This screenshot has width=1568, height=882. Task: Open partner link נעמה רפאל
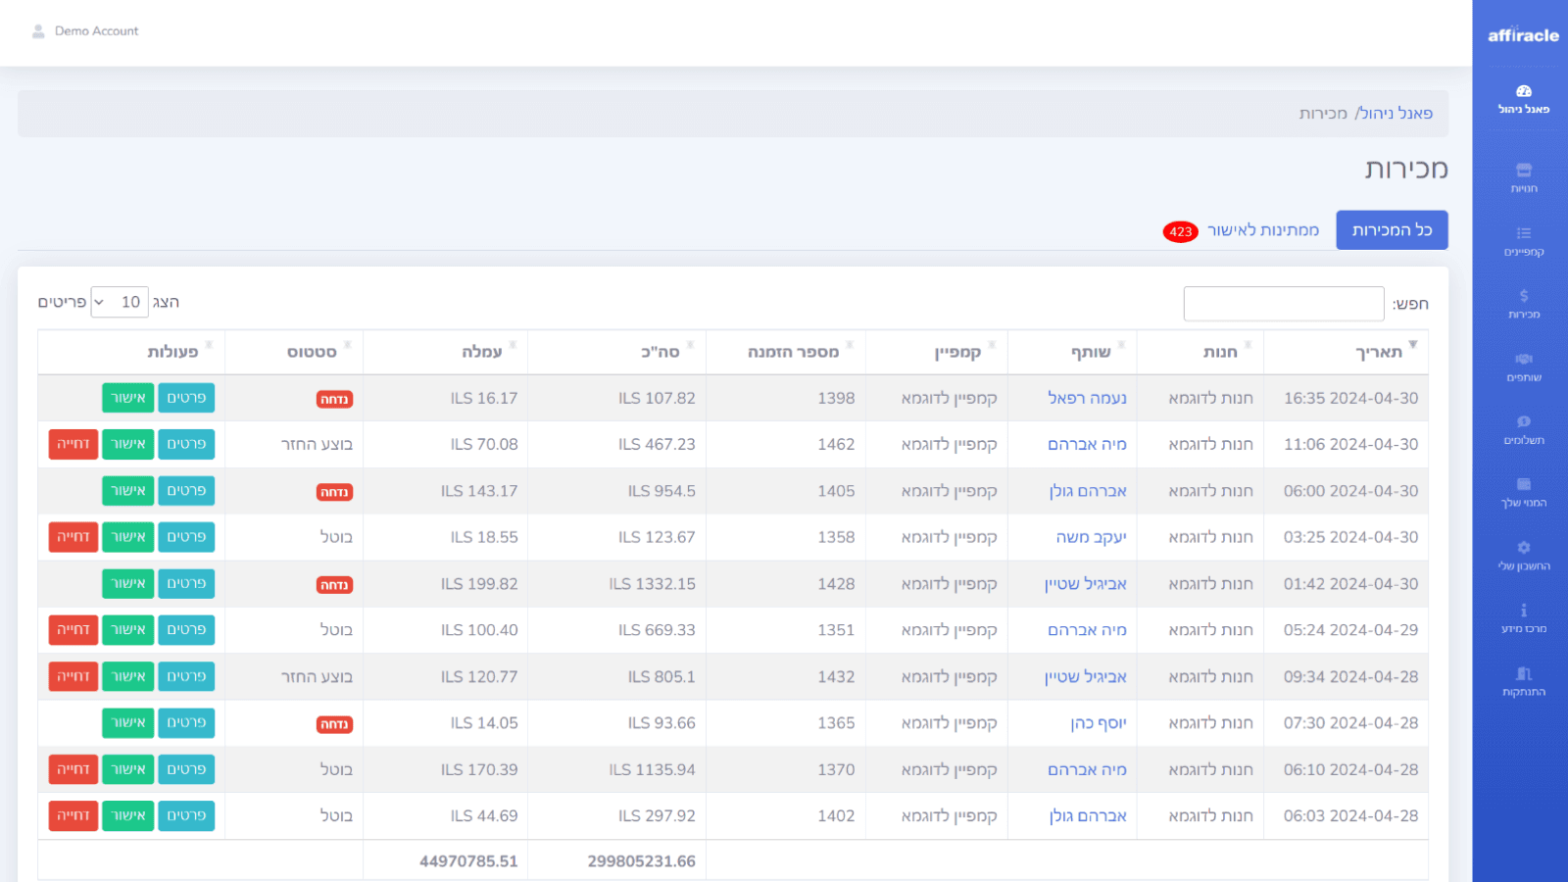pyautogui.click(x=1087, y=398)
